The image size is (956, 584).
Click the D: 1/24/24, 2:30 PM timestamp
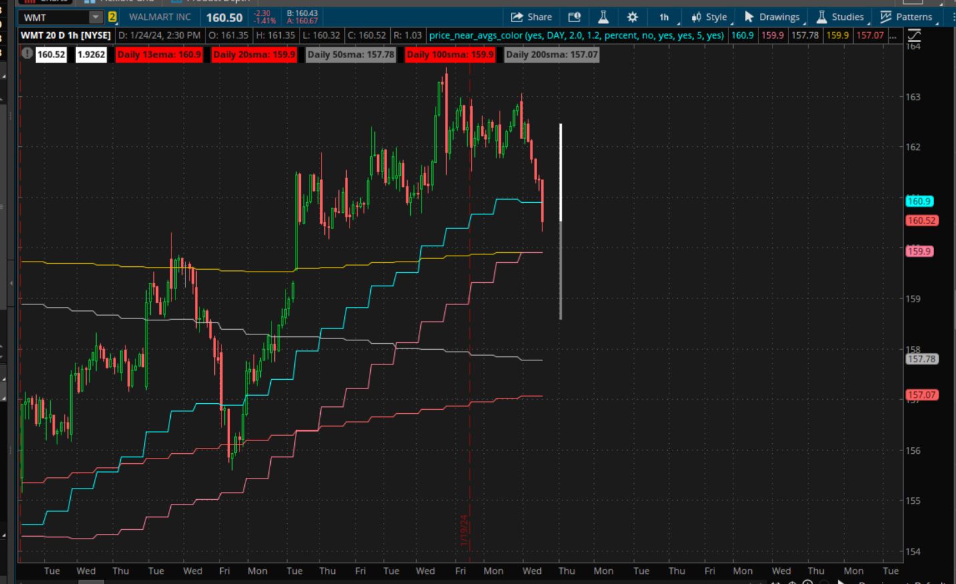click(159, 35)
